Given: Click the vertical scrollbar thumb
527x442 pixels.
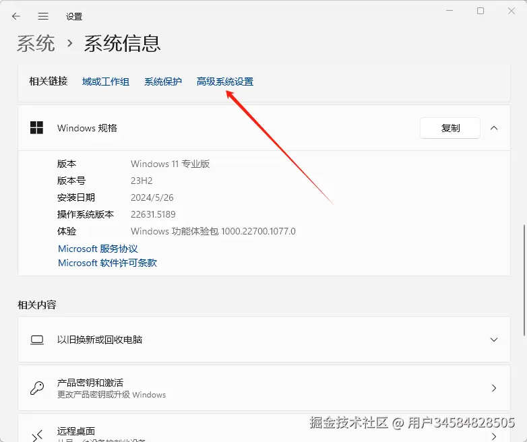Looking at the screenshot, I should 524,280.
